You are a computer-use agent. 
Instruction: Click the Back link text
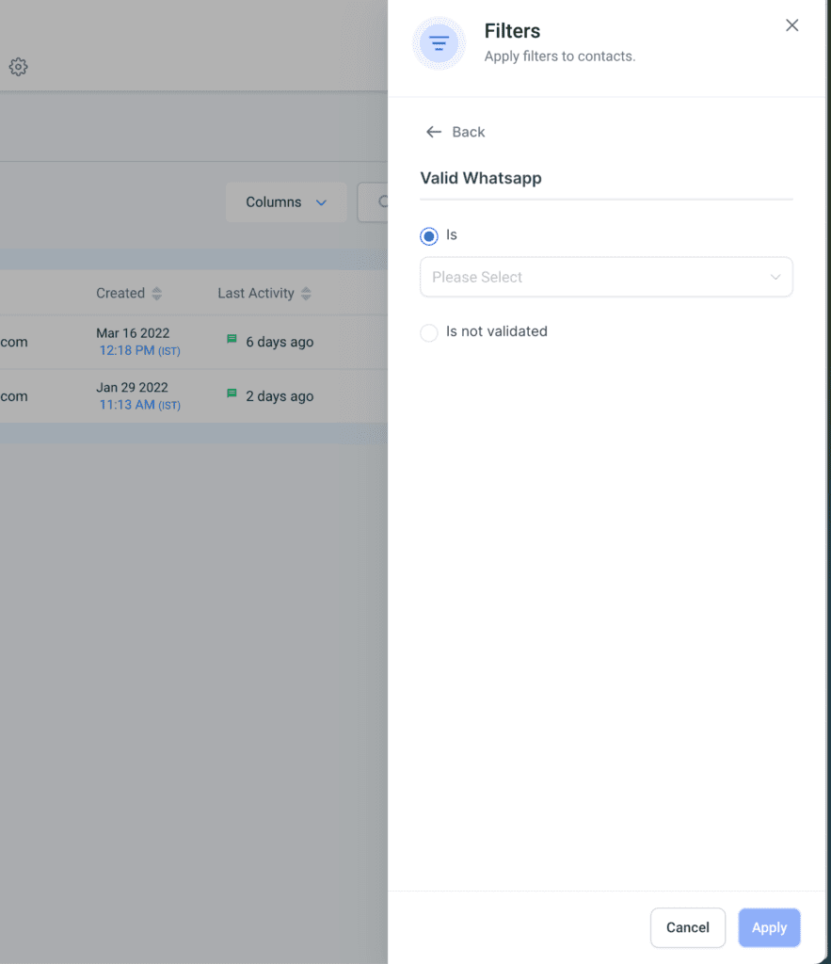[x=469, y=132]
